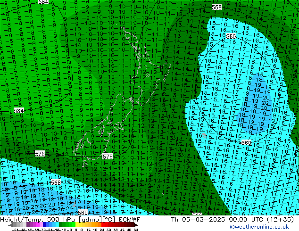
Task: Click the [gdmp] unit label in title
Action: 91,220
